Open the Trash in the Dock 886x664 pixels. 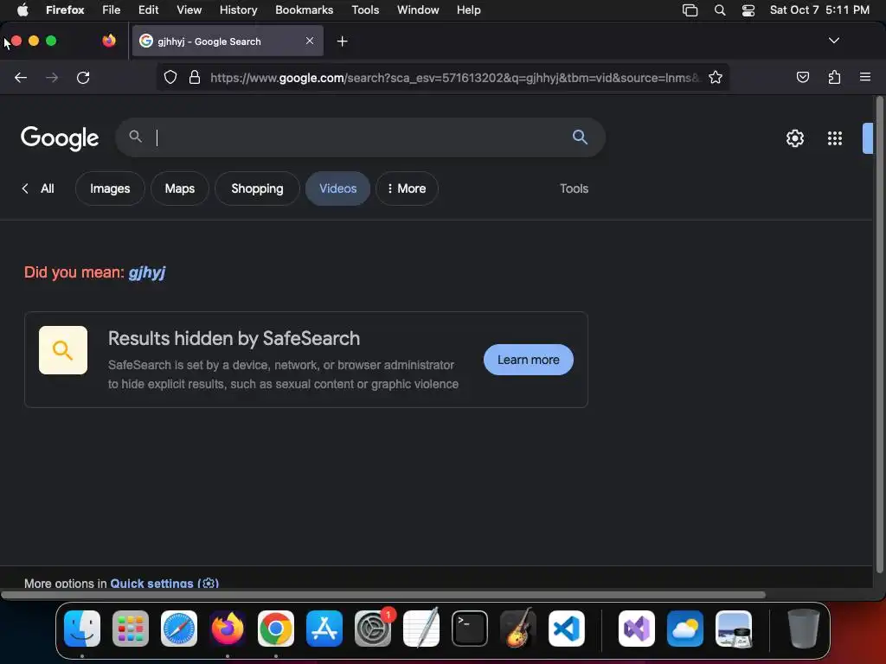point(803,629)
